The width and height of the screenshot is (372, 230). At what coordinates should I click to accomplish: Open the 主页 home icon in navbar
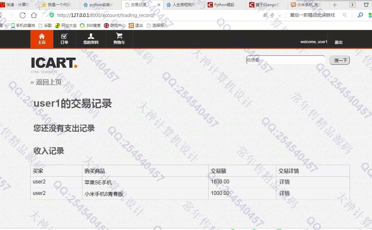coord(42,39)
